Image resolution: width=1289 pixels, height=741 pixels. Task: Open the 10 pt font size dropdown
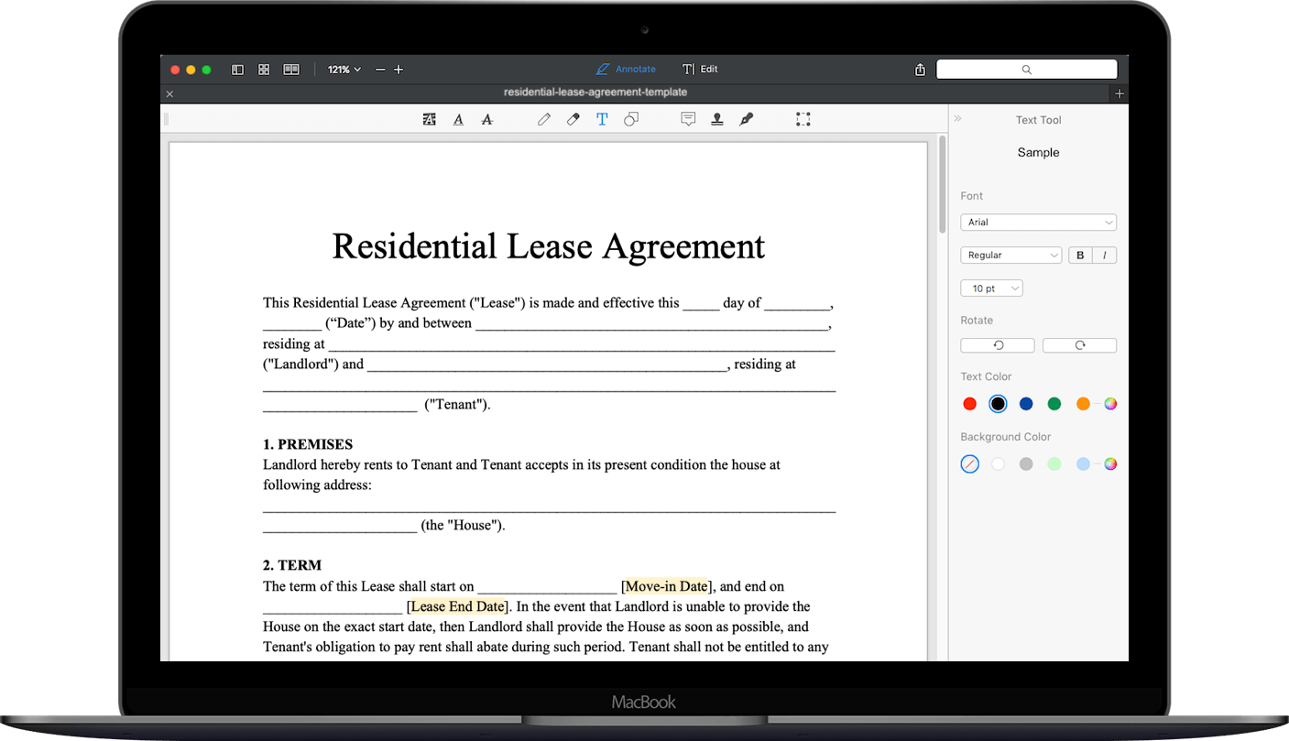click(x=991, y=288)
